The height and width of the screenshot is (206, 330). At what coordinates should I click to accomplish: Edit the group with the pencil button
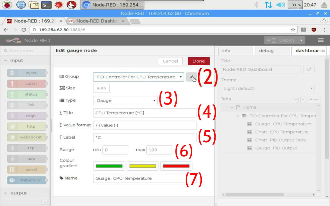(x=191, y=77)
